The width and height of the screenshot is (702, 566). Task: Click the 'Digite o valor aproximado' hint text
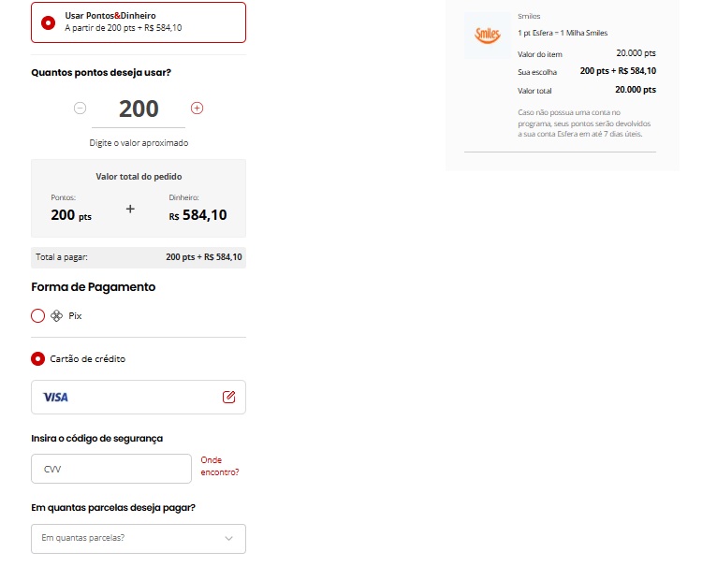139,143
